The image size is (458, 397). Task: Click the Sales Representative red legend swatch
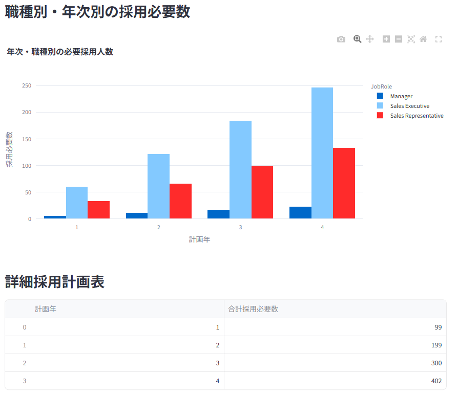[x=380, y=115]
